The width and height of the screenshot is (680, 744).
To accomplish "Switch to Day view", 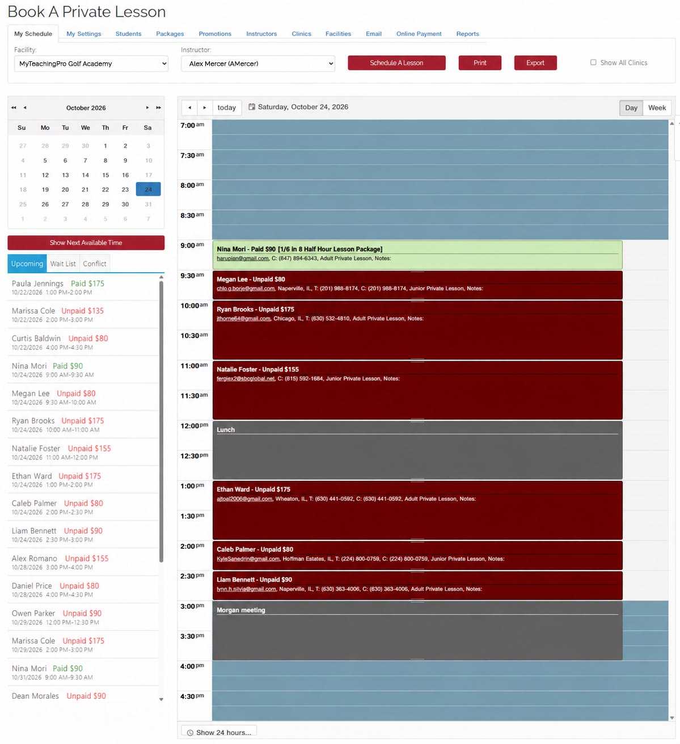I will [x=631, y=108].
